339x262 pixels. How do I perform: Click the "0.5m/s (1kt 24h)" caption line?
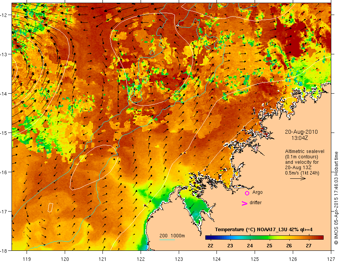pyautogui.click(x=302, y=173)
